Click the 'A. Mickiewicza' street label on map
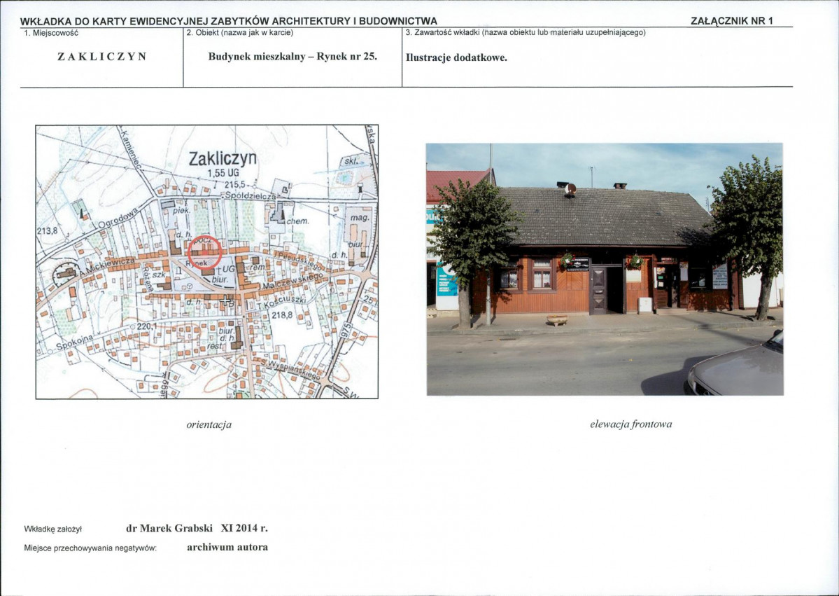This screenshot has width=839, height=596. (x=107, y=265)
